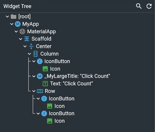Screen dimensions: 155x132
Task: Click the Column layout icon
Action: pyautogui.click(x=36, y=54)
